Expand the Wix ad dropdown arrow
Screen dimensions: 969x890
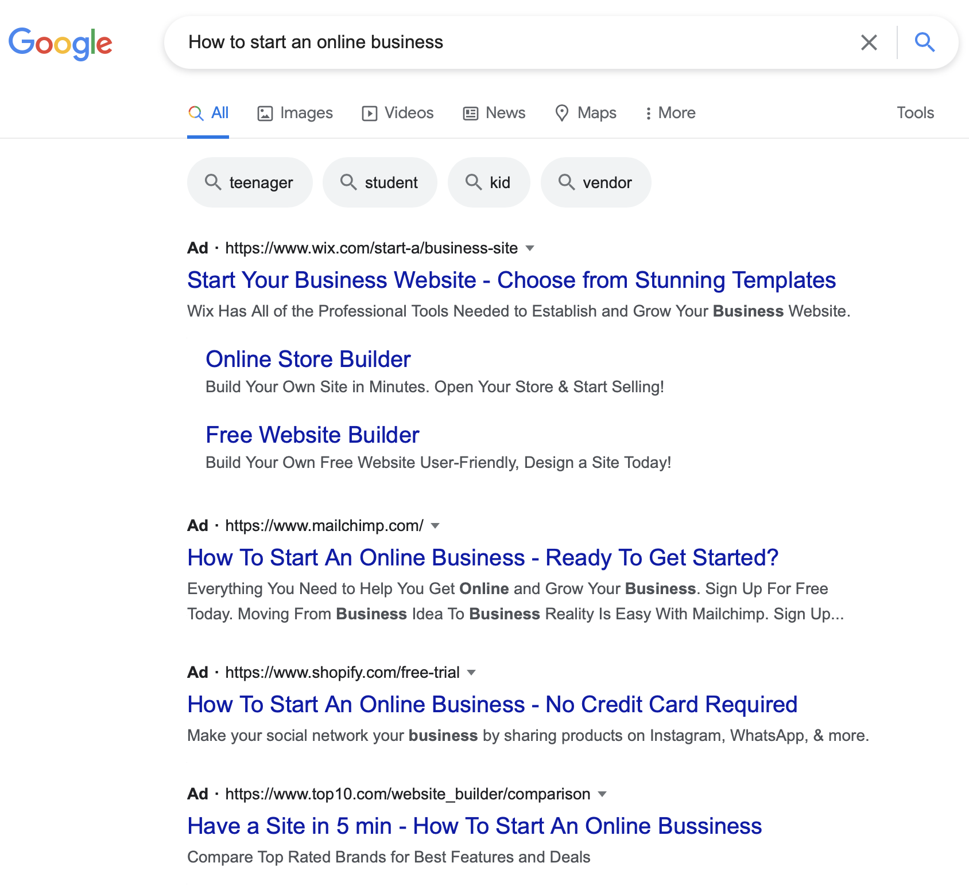point(530,248)
